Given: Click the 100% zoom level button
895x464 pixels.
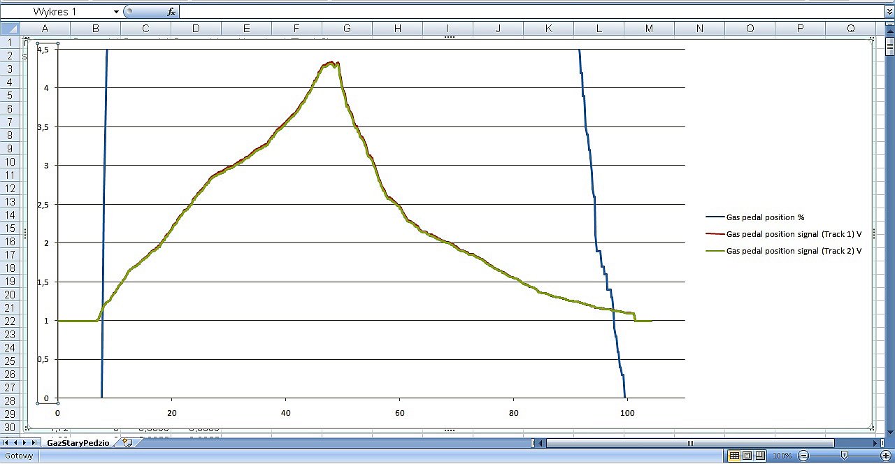Looking at the screenshot, I should pos(782,456).
